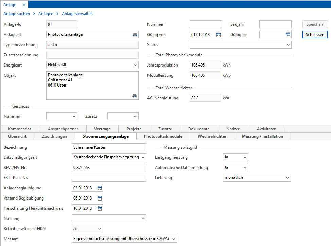Open the Objekt lookup binoculars icon
The image size is (331, 246).
(x=135, y=96)
